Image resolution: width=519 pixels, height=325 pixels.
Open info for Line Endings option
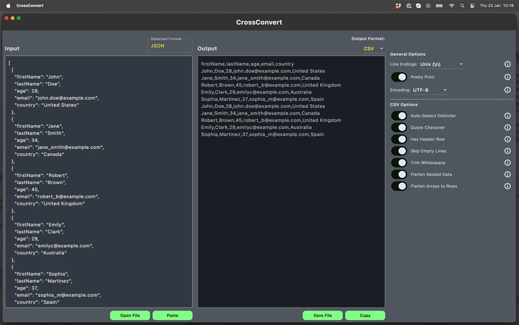pos(507,64)
